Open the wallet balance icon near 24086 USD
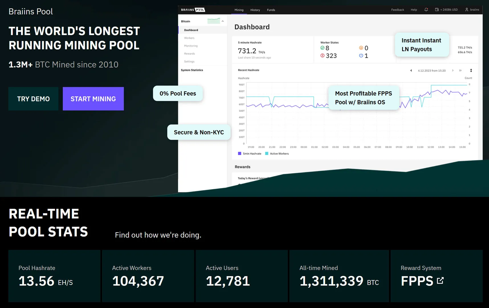The height and width of the screenshot is (308, 489). 437,10
